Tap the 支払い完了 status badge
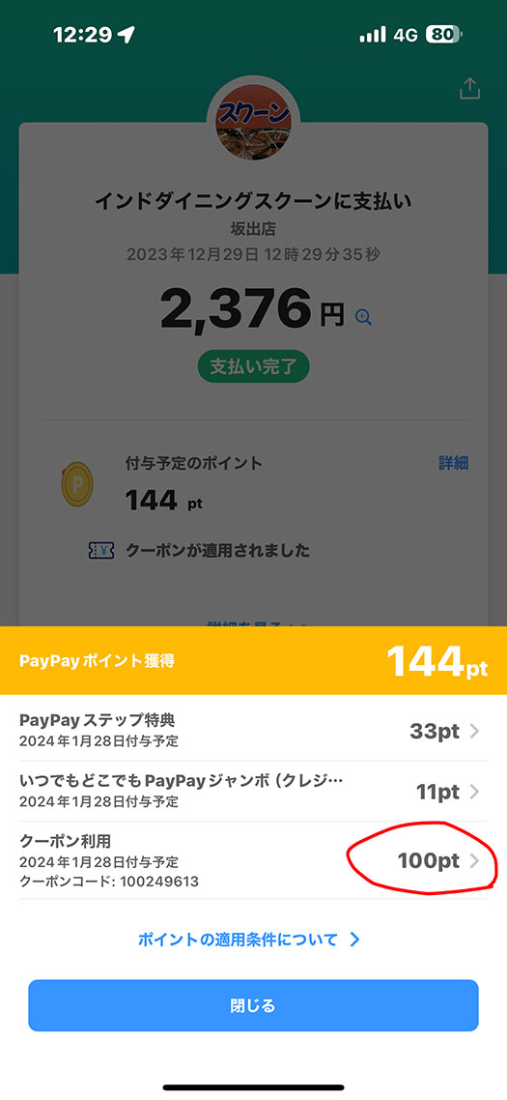Screen dimensions: 507x1100 (x=253, y=367)
